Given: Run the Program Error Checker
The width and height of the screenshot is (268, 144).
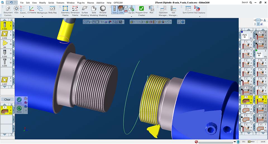Looking at the screenshot, I should pos(141,11).
